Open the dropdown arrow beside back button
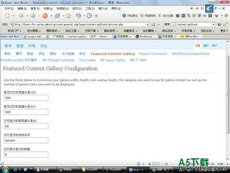230x173 pixels. [x=27, y=16]
